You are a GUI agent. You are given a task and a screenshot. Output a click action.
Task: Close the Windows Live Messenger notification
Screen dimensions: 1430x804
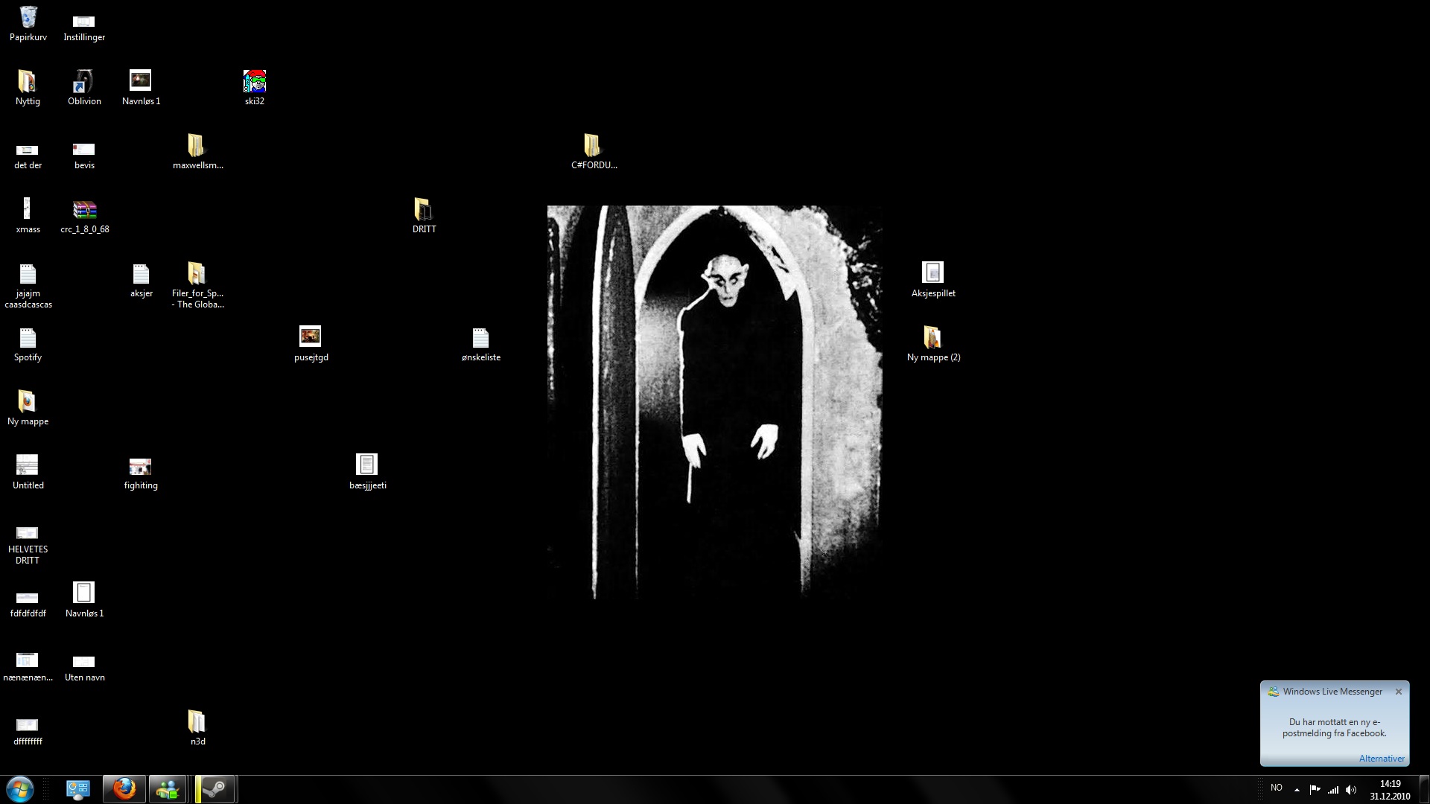pos(1398,692)
